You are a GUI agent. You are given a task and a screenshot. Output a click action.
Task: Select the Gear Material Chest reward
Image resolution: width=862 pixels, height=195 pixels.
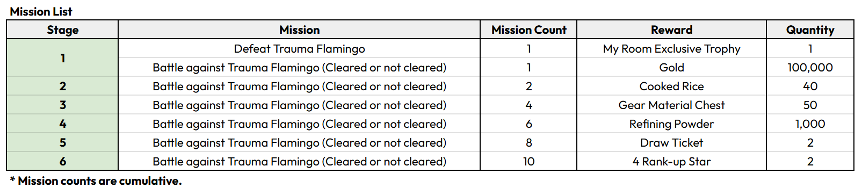[671, 105]
